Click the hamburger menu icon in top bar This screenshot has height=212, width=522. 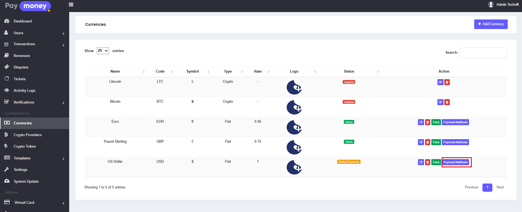pos(71,5)
